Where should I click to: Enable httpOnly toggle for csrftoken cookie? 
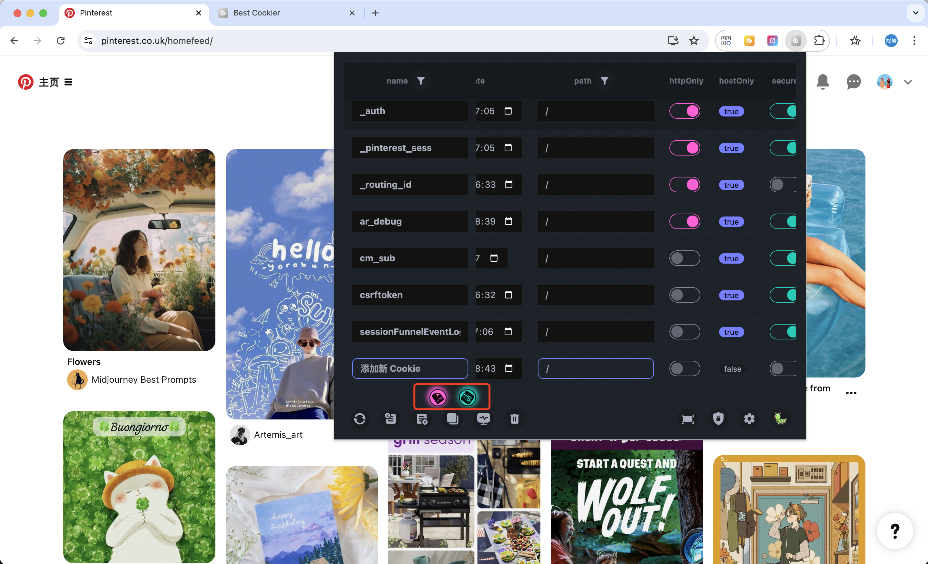pyautogui.click(x=684, y=295)
